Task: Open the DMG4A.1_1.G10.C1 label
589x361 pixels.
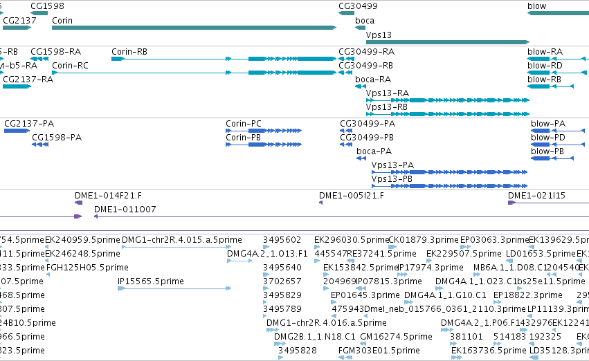Action: [x=445, y=295]
